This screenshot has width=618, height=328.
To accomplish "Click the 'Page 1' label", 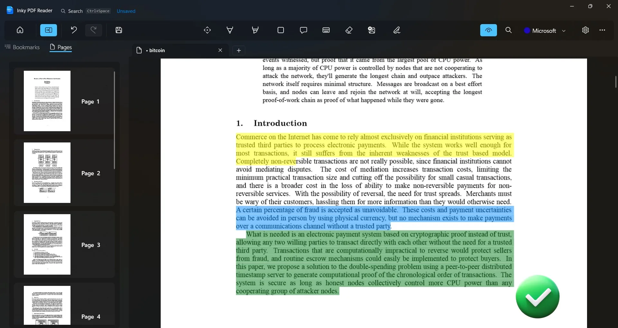I will pos(90,102).
